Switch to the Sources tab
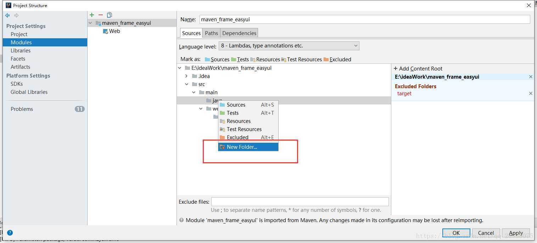The height and width of the screenshot is (243, 537). point(191,33)
